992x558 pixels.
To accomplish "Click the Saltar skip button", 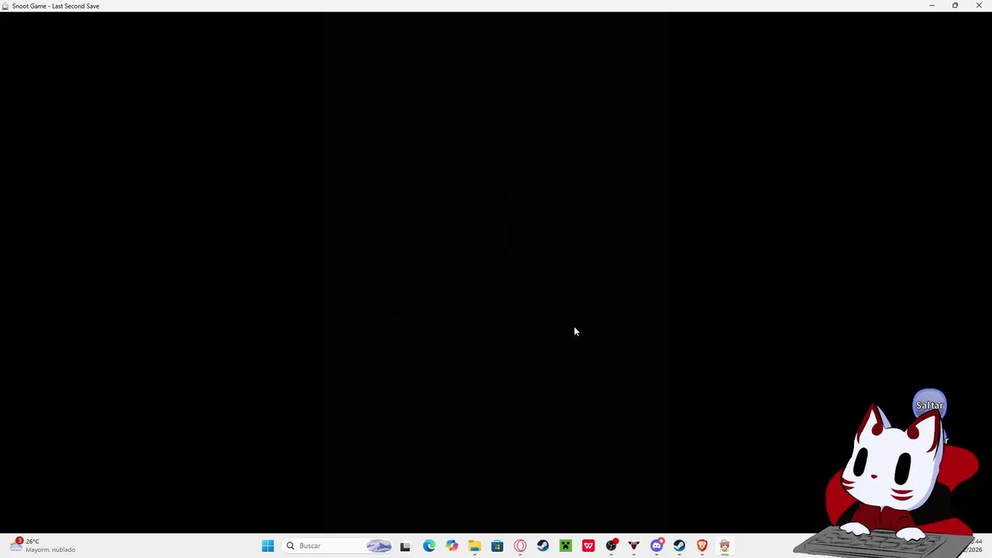I will point(929,405).
